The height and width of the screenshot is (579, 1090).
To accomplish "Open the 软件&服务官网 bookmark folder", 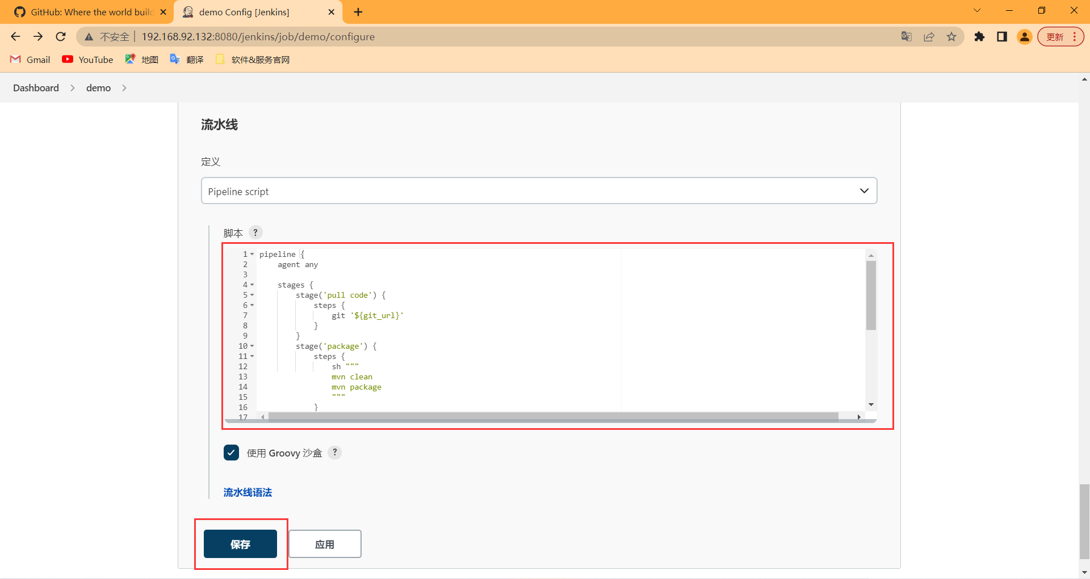I will [x=253, y=60].
